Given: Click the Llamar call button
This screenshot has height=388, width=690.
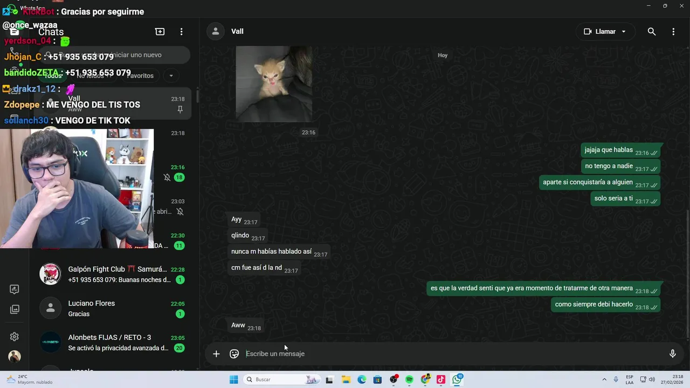Looking at the screenshot, I should pyautogui.click(x=605, y=32).
